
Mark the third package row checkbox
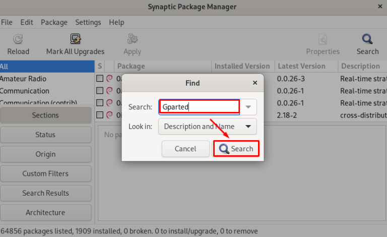click(x=100, y=103)
